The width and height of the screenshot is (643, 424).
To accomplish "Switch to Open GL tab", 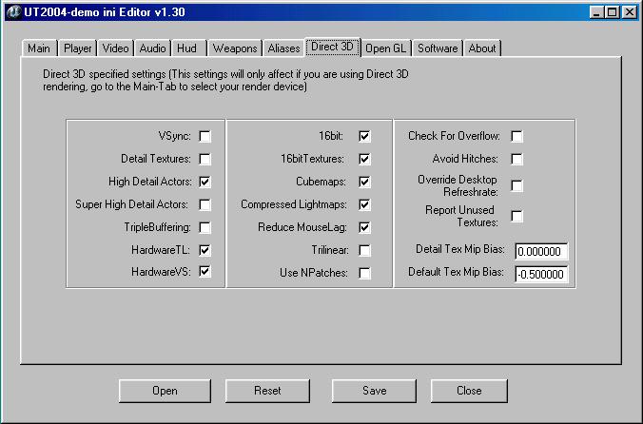I will pyautogui.click(x=386, y=48).
